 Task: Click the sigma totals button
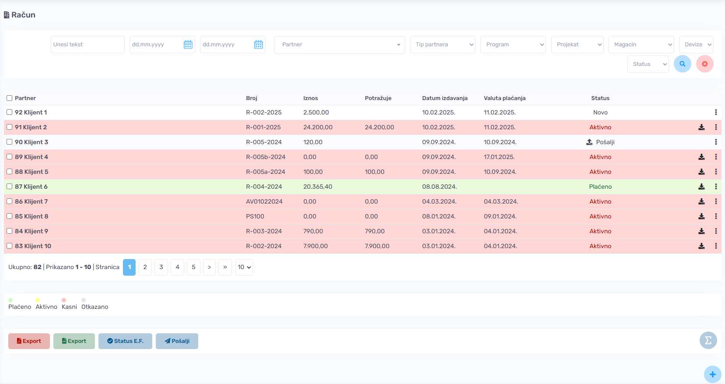(708, 340)
